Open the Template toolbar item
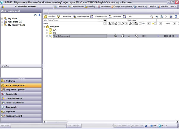The height and width of the screenshot is (129, 179). tap(151, 7)
